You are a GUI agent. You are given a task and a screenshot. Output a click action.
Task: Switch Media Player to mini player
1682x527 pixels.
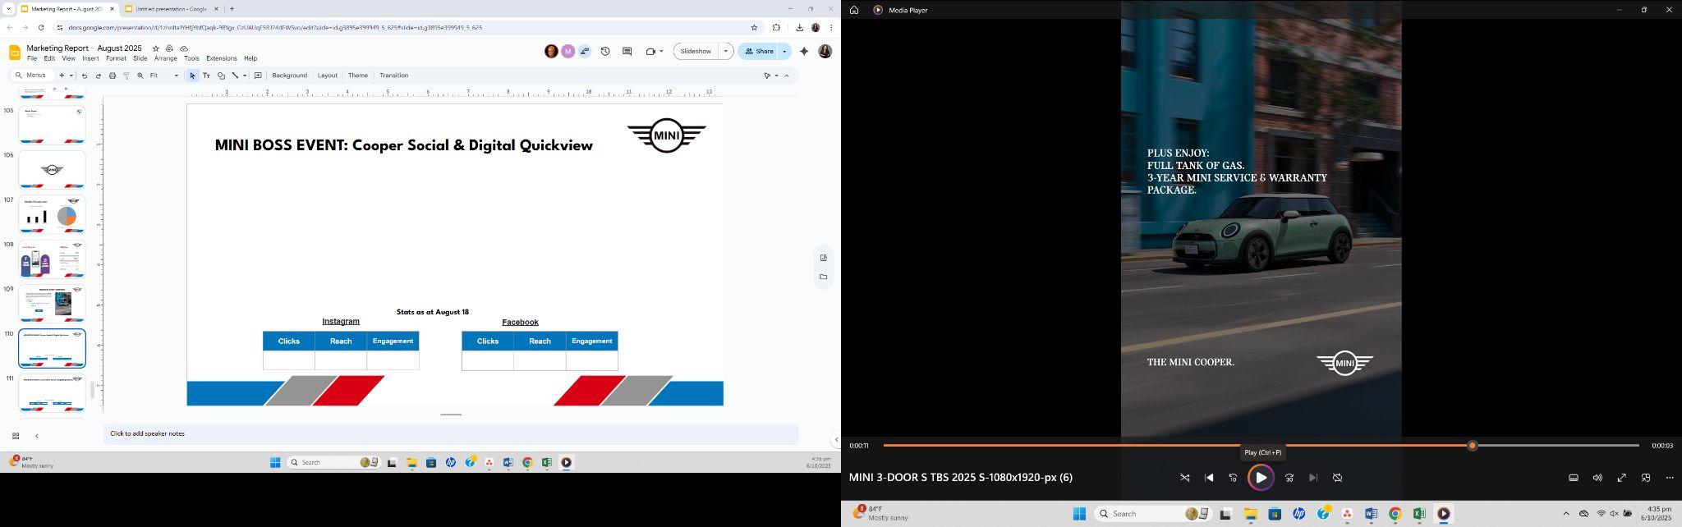point(1646,478)
